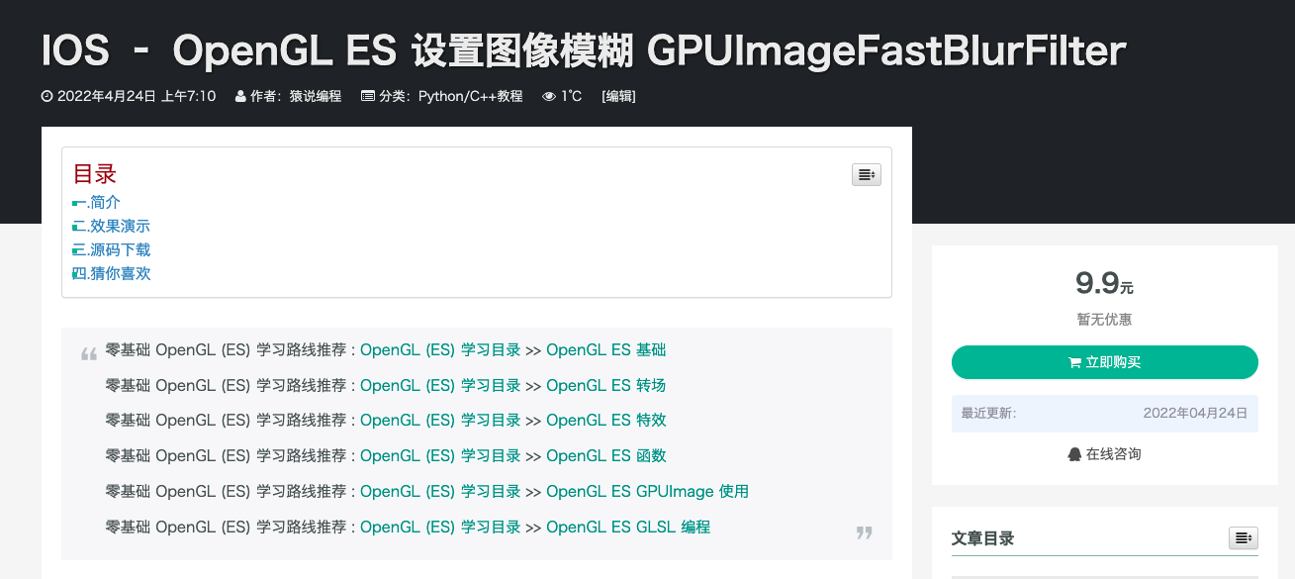Image resolution: width=1295 pixels, height=579 pixels.
Task: Click the clock icon beside the publish date
Action: [46, 96]
